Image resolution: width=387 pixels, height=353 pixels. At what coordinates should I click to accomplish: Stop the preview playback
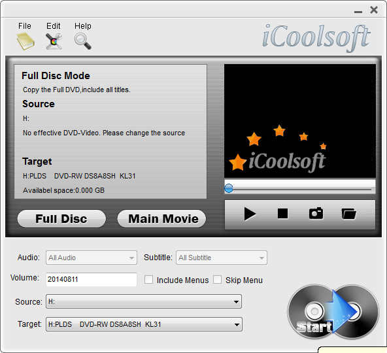(282, 214)
